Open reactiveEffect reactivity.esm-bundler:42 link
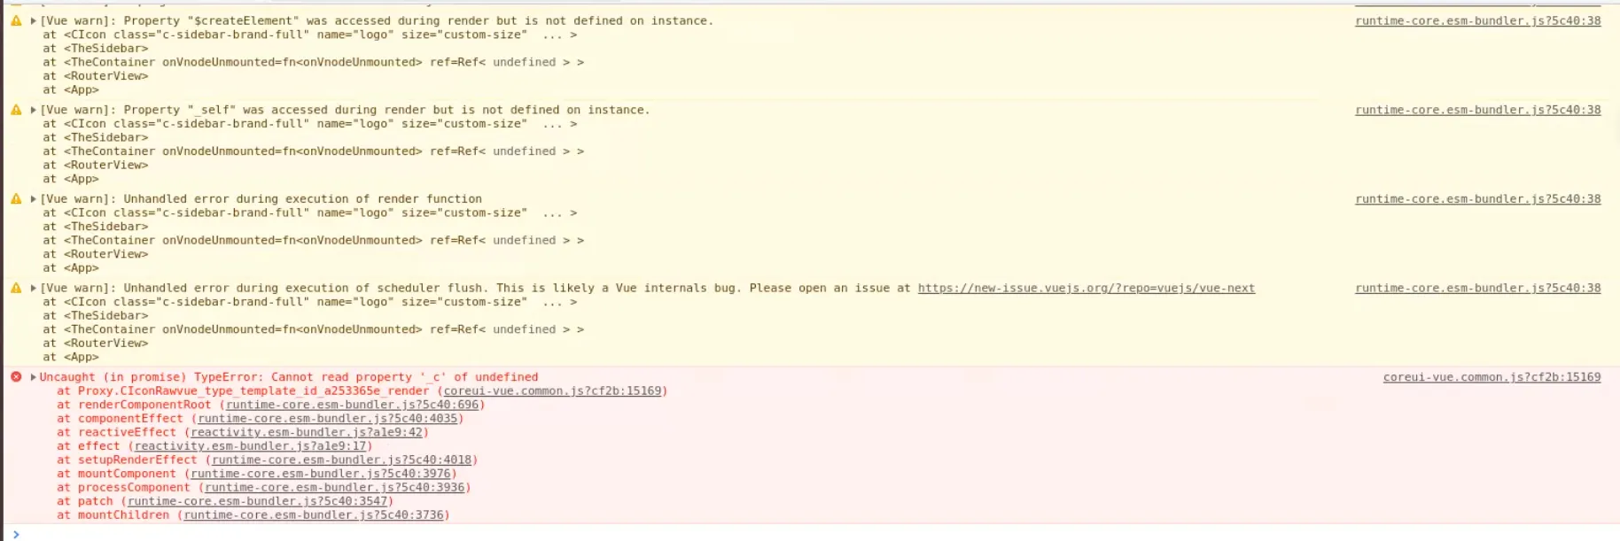Viewport: 1620px width, 541px height. point(307,432)
